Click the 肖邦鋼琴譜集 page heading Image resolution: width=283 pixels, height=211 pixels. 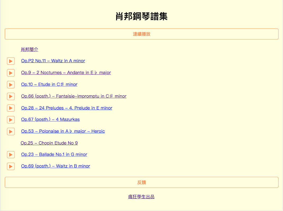coord(141,16)
